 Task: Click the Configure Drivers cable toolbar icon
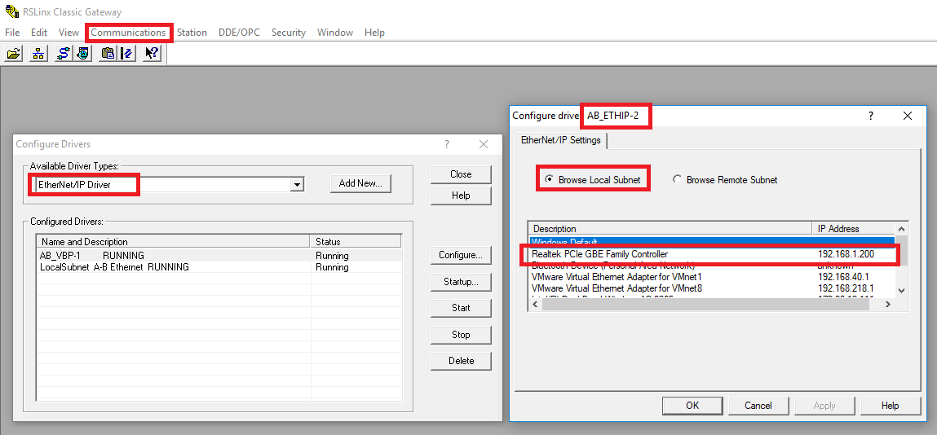tap(64, 53)
